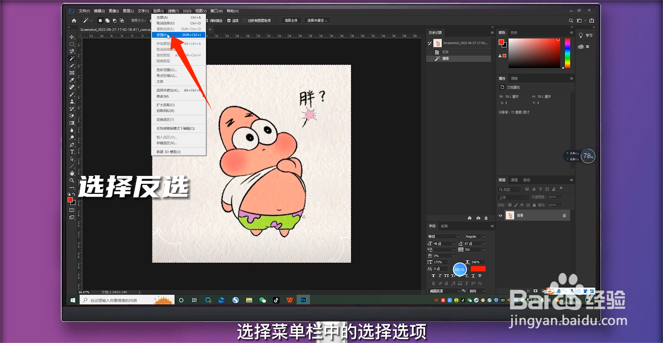Open the 库 panel button
The image size is (663, 343).
584,47
